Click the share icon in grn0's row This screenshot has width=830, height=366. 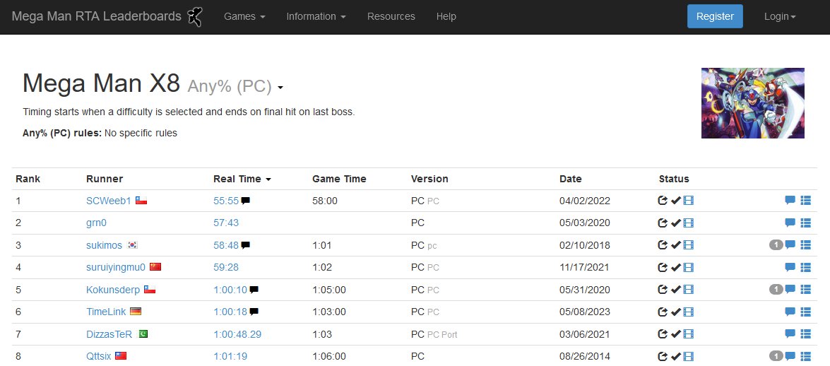pos(662,223)
